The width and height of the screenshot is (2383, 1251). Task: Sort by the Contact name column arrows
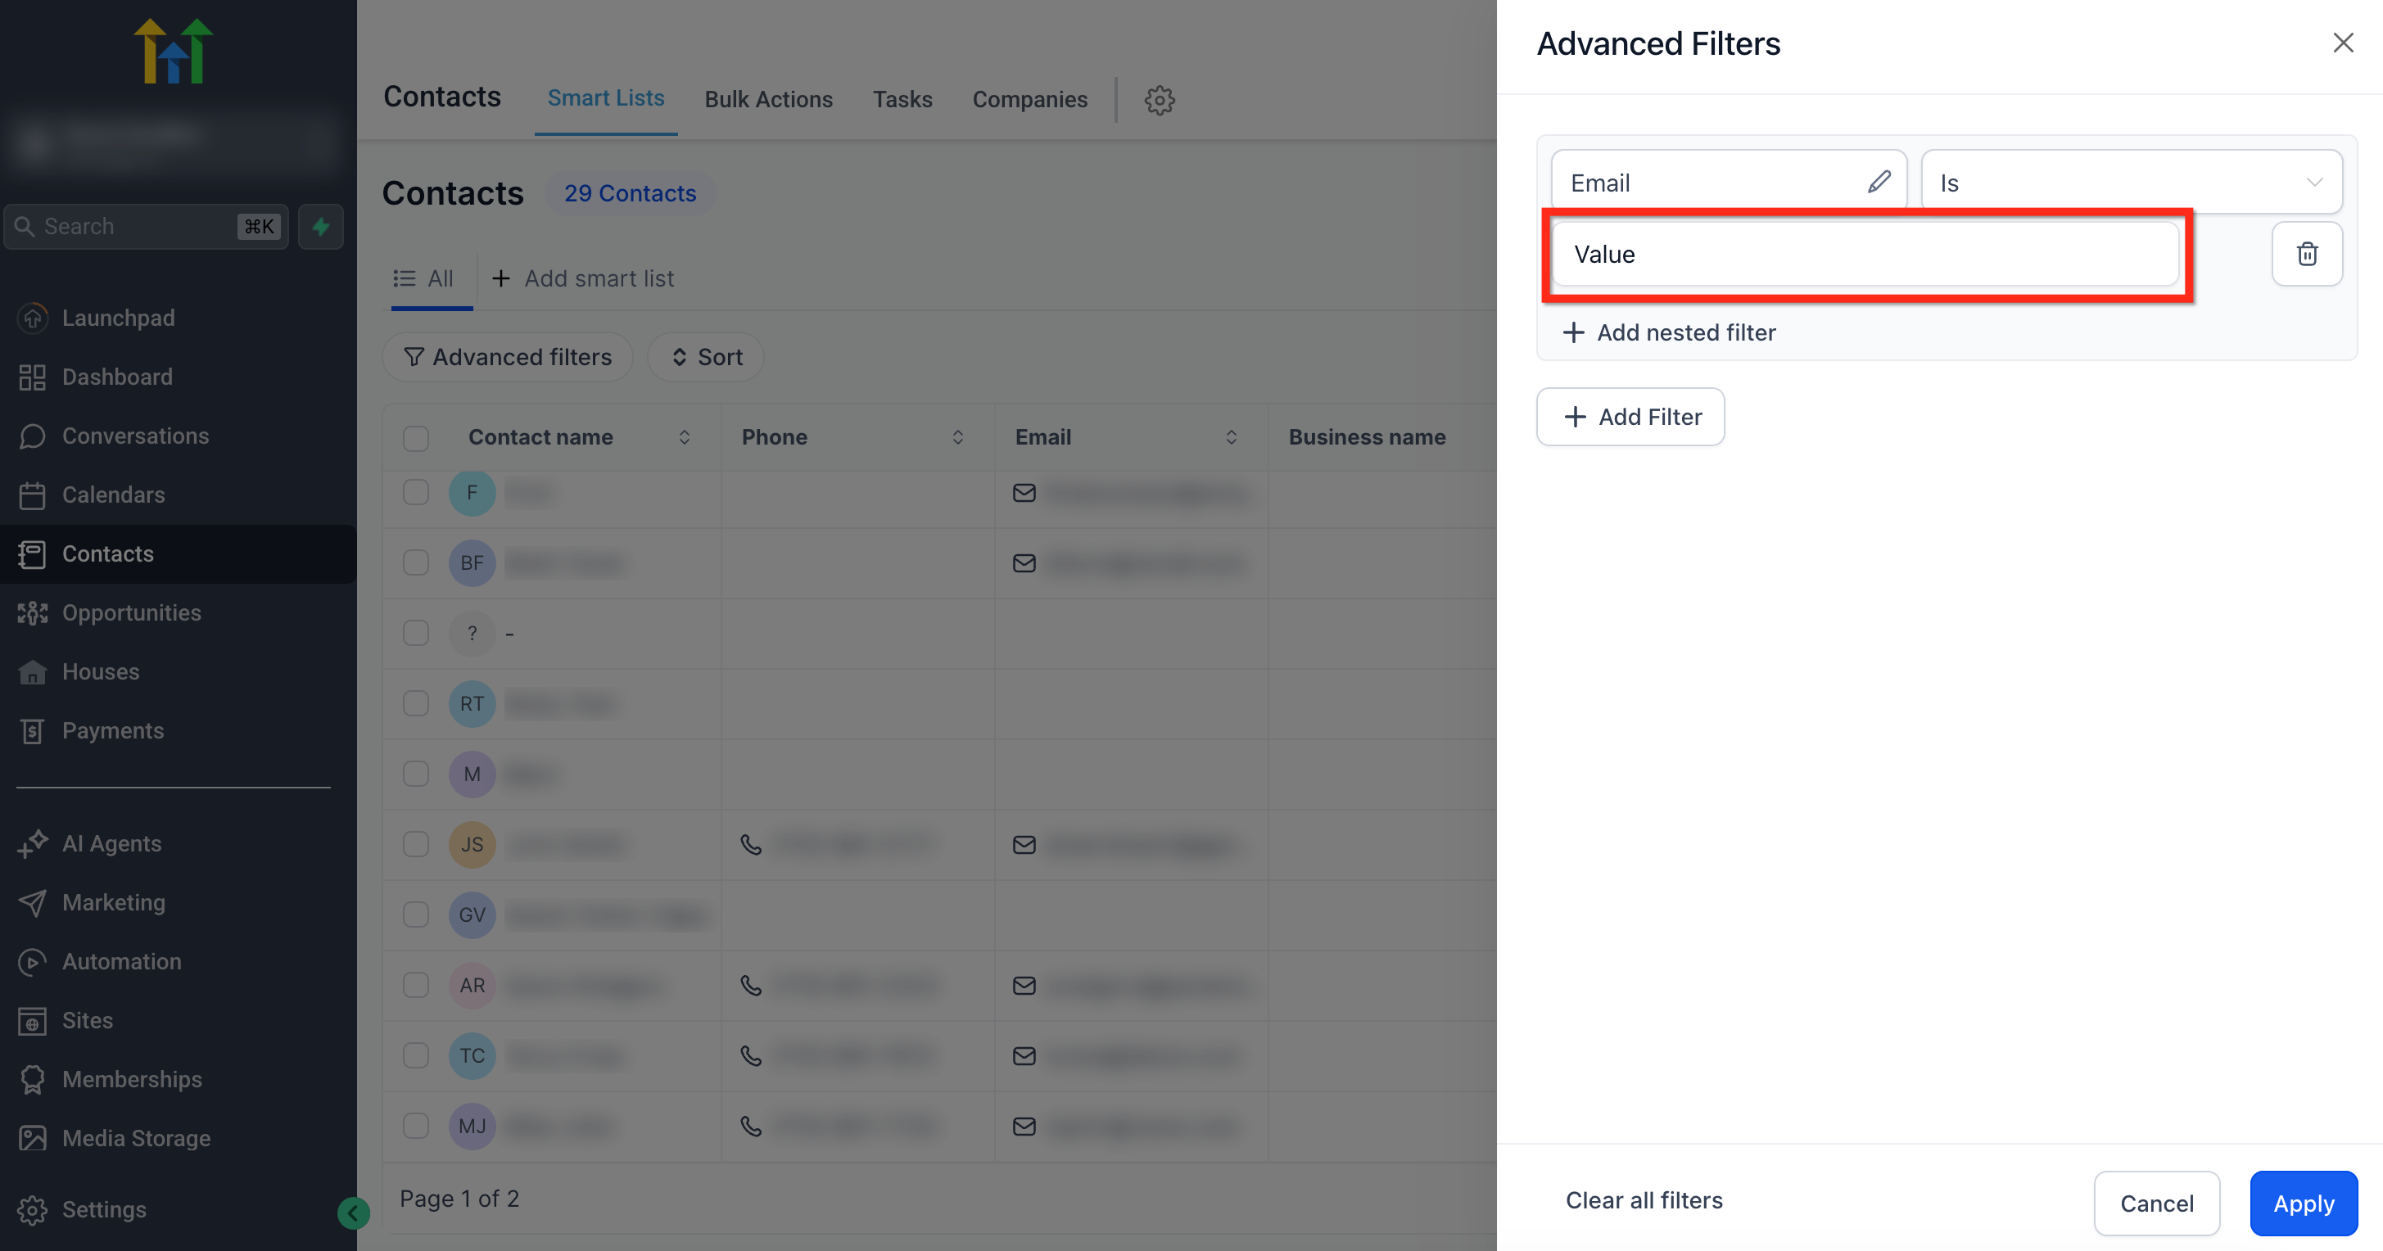[684, 437]
